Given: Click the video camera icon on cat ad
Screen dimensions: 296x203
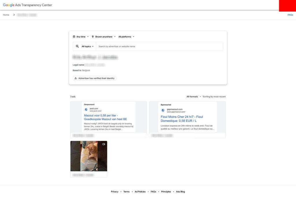Looking at the screenshot, I should point(104,144).
